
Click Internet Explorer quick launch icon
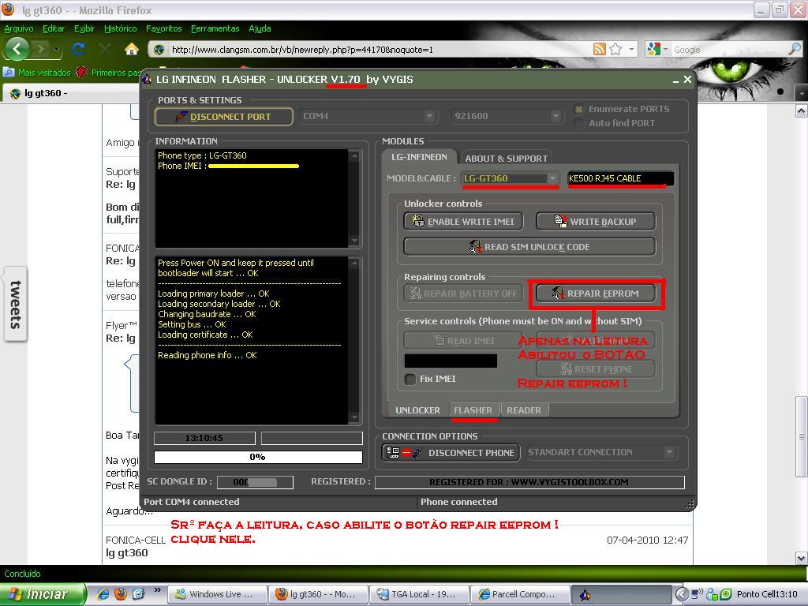coord(103,594)
